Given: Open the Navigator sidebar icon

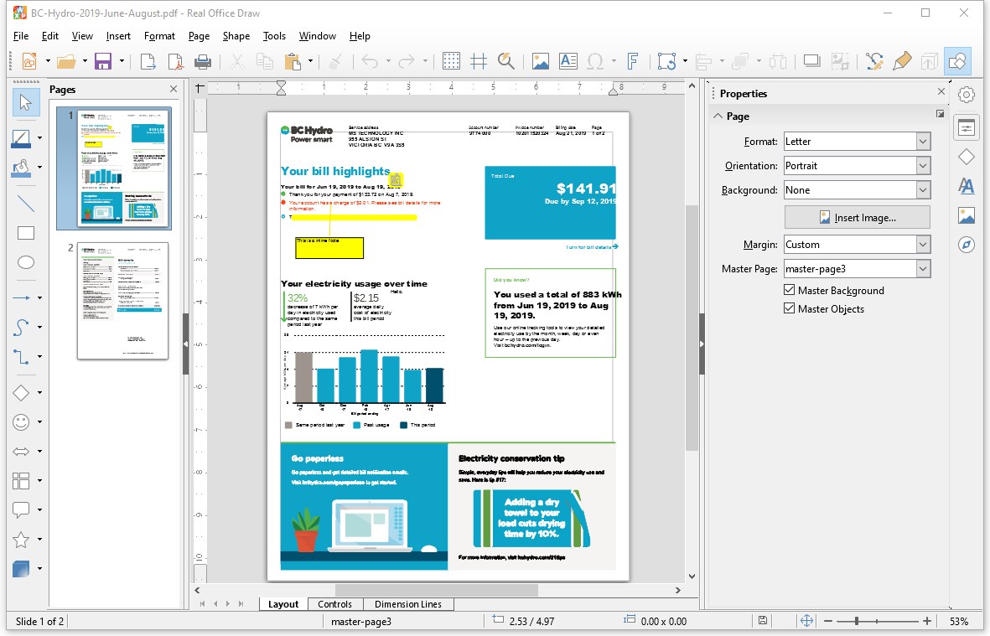Looking at the screenshot, I should 967,245.
